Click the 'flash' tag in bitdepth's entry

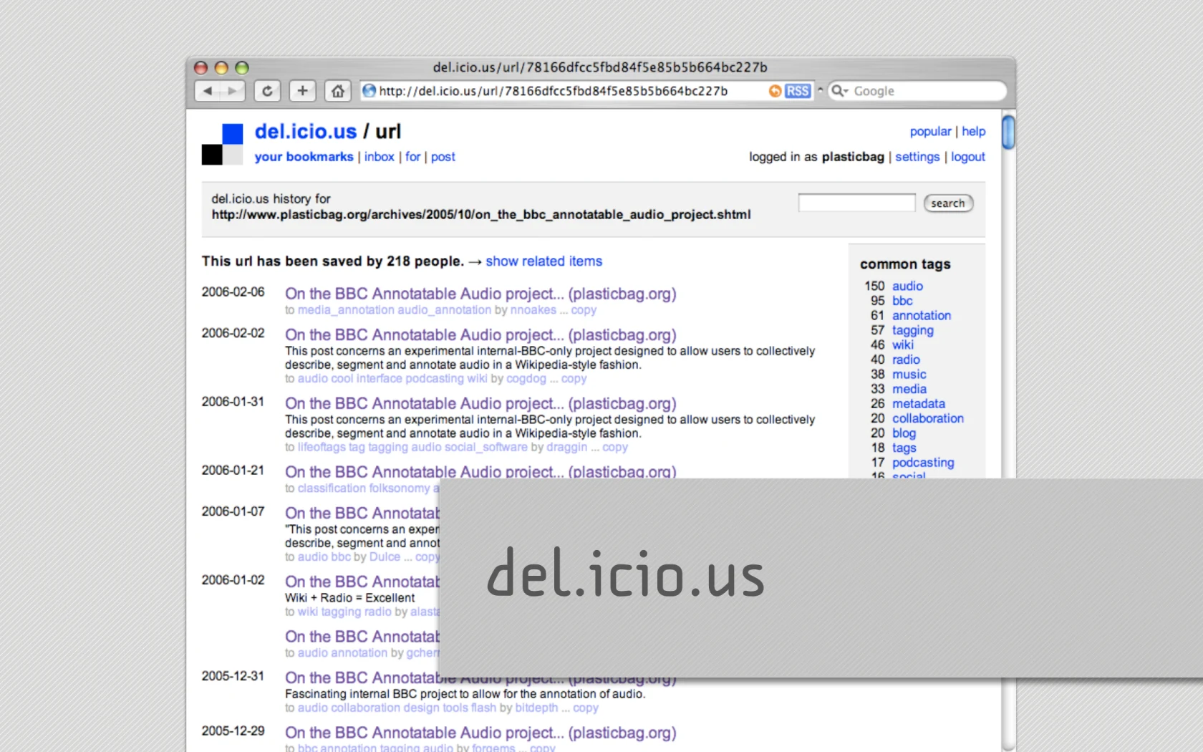483,708
